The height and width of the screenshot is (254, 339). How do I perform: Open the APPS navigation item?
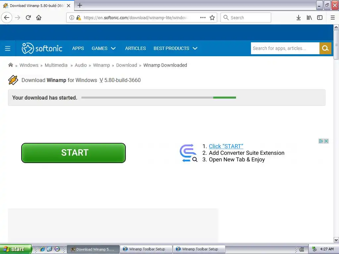tap(78, 48)
